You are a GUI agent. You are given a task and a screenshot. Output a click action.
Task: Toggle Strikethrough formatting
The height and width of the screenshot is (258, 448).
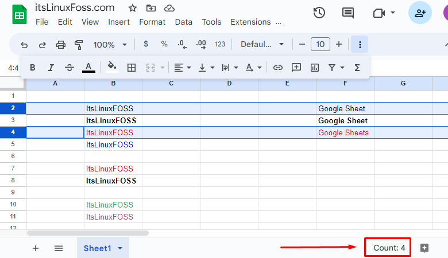point(69,68)
